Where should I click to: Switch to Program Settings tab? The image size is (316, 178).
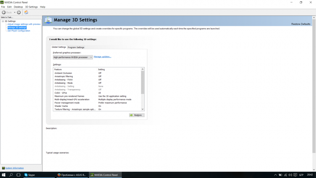pyautogui.click(x=76, y=47)
